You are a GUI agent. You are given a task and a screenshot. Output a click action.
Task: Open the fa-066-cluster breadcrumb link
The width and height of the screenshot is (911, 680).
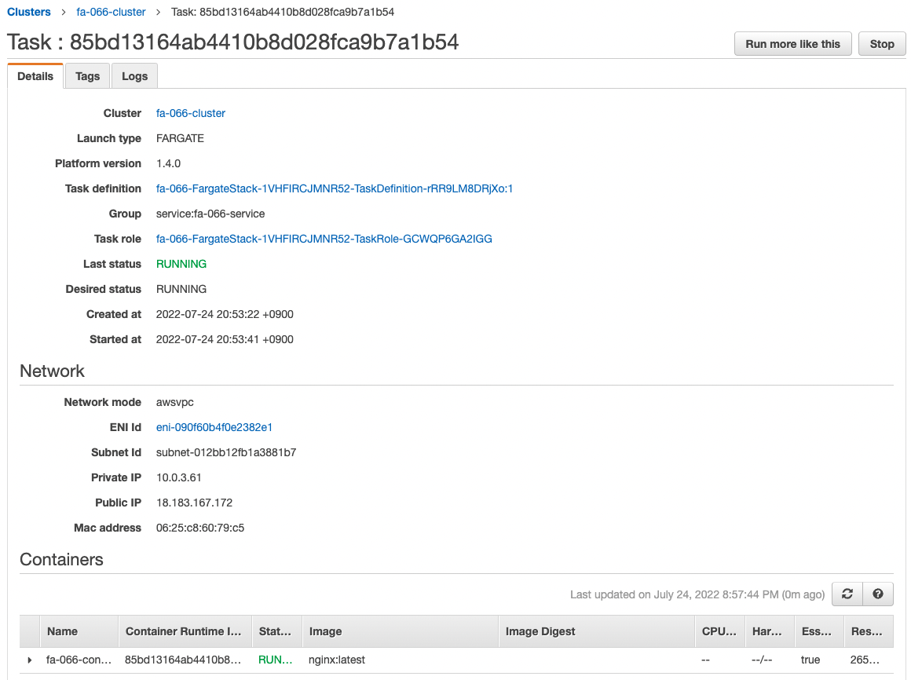point(111,12)
